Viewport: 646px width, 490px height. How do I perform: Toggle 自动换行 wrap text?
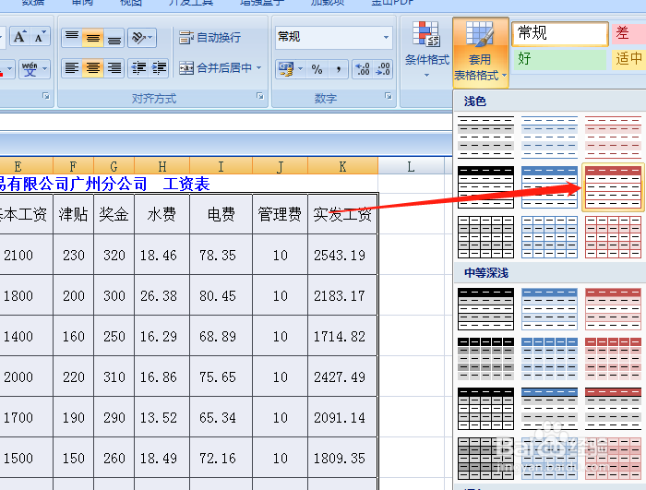pyautogui.click(x=210, y=38)
